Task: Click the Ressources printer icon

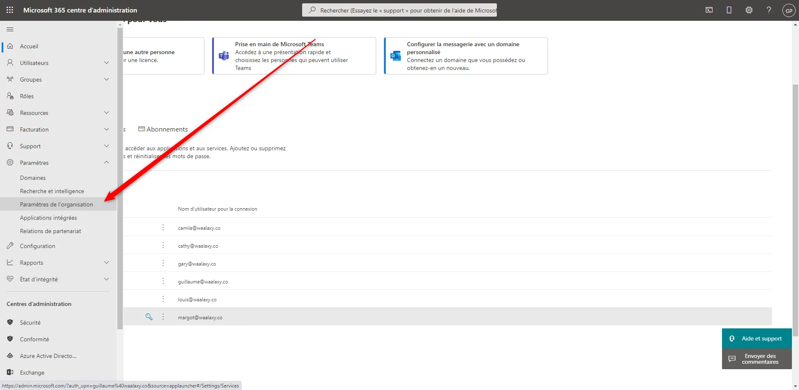Action: 10,113
